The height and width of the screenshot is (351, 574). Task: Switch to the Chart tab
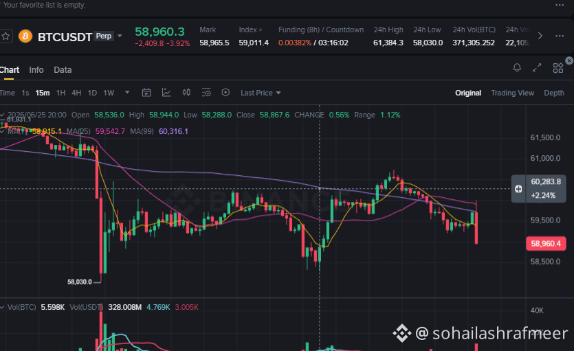coord(10,70)
